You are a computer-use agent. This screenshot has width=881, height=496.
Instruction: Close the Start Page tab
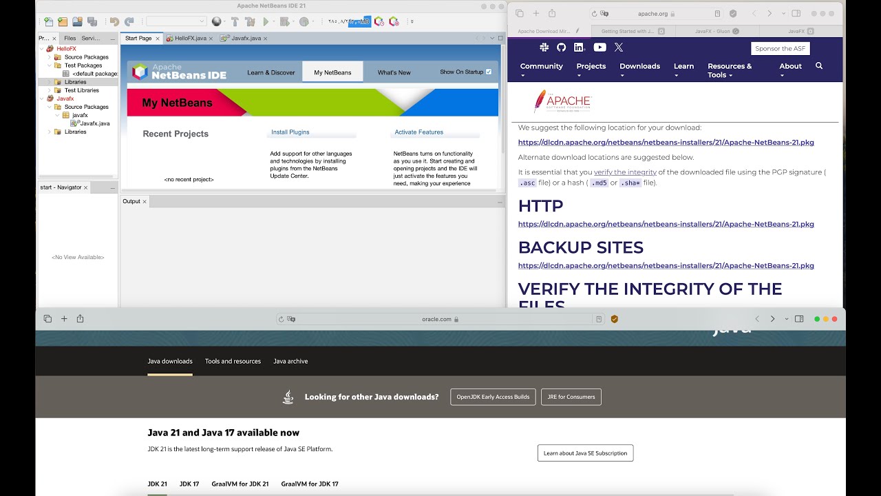[x=158, y=39]
